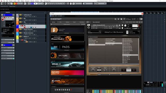
Task: Open the Steinberg Hub menu
Action: tap(47, 1)
